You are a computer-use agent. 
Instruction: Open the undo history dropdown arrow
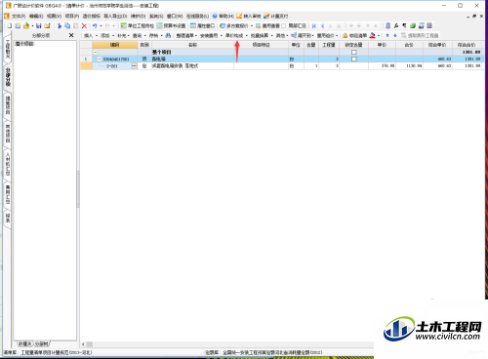(101, 25)
